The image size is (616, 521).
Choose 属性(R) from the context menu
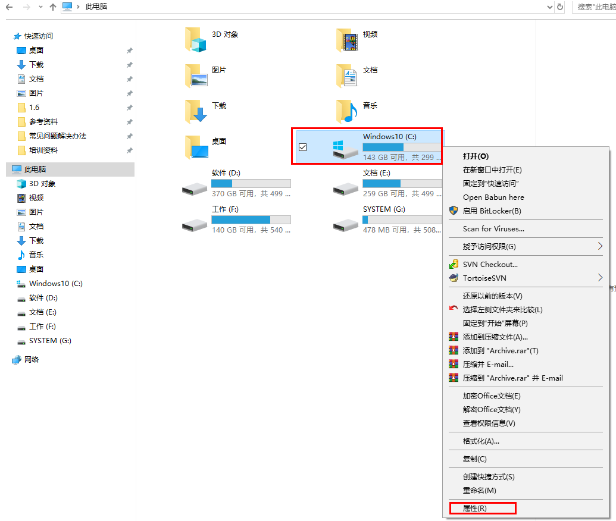[x=475, y=509]
